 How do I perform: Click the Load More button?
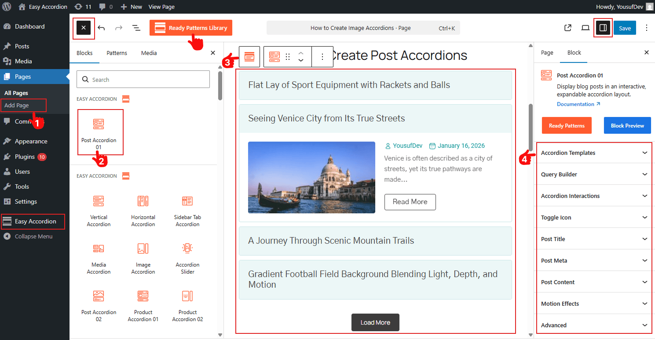tap(375, 322)
